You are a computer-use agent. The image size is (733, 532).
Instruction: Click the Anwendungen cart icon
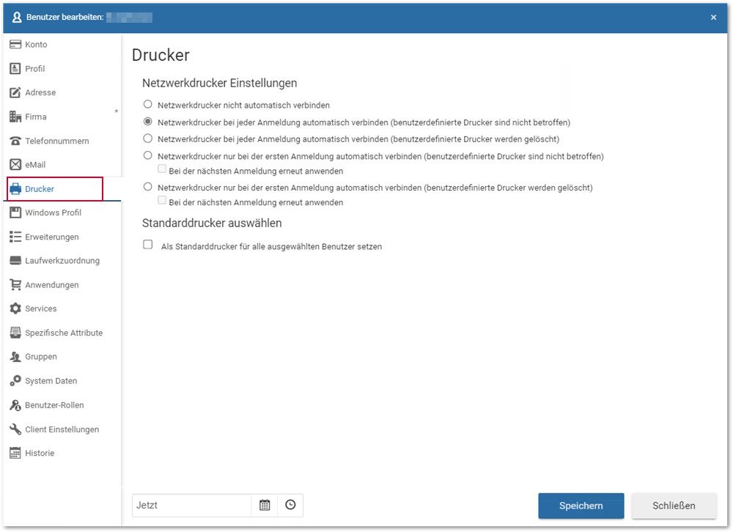click(15, 285)
